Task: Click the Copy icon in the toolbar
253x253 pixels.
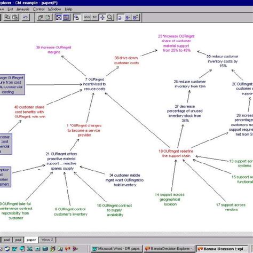Action: 7,17
